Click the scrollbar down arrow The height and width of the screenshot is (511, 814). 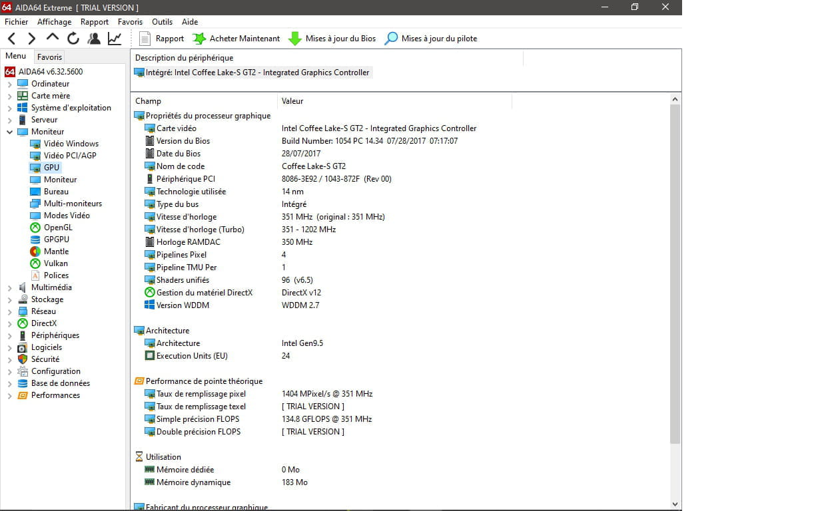point(675,504)
